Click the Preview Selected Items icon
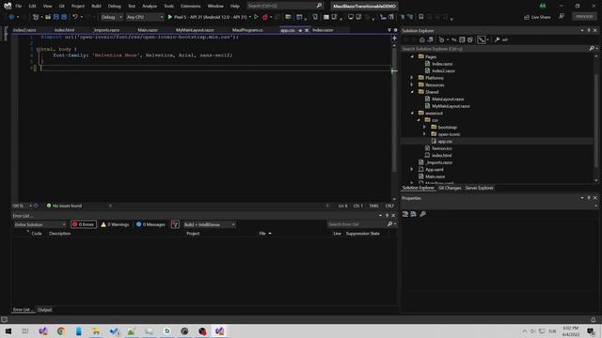Screen dimensions: 602x338 pyautogui.click(x=505, y=39)
